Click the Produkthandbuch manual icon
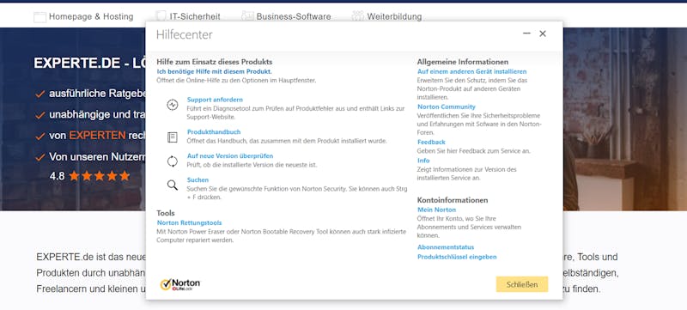This screenshot has height=310, width=687. [173, 137]
